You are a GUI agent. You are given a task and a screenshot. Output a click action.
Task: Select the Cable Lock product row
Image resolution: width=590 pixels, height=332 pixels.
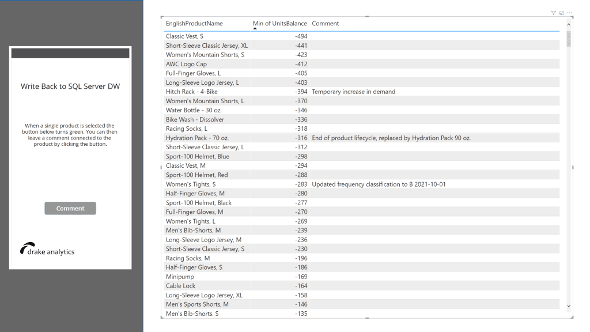click(180, 286)
